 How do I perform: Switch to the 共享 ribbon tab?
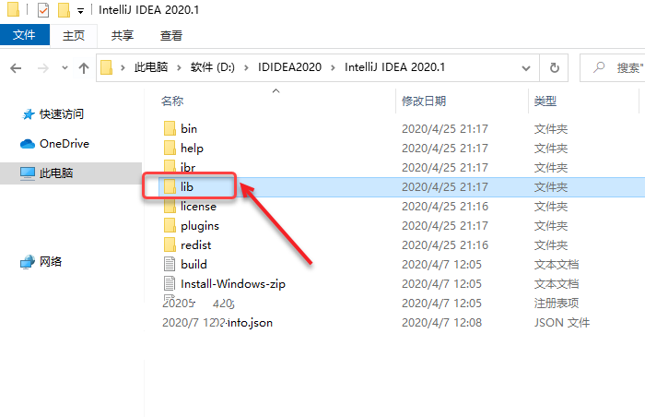point(123,35)
